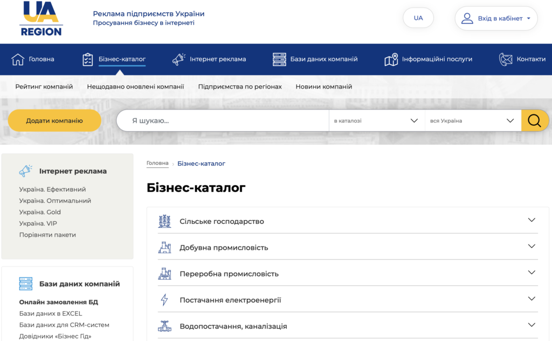Expand the Переробна промисловість category
The image size is (552, 341).
(x=532, y=274)
